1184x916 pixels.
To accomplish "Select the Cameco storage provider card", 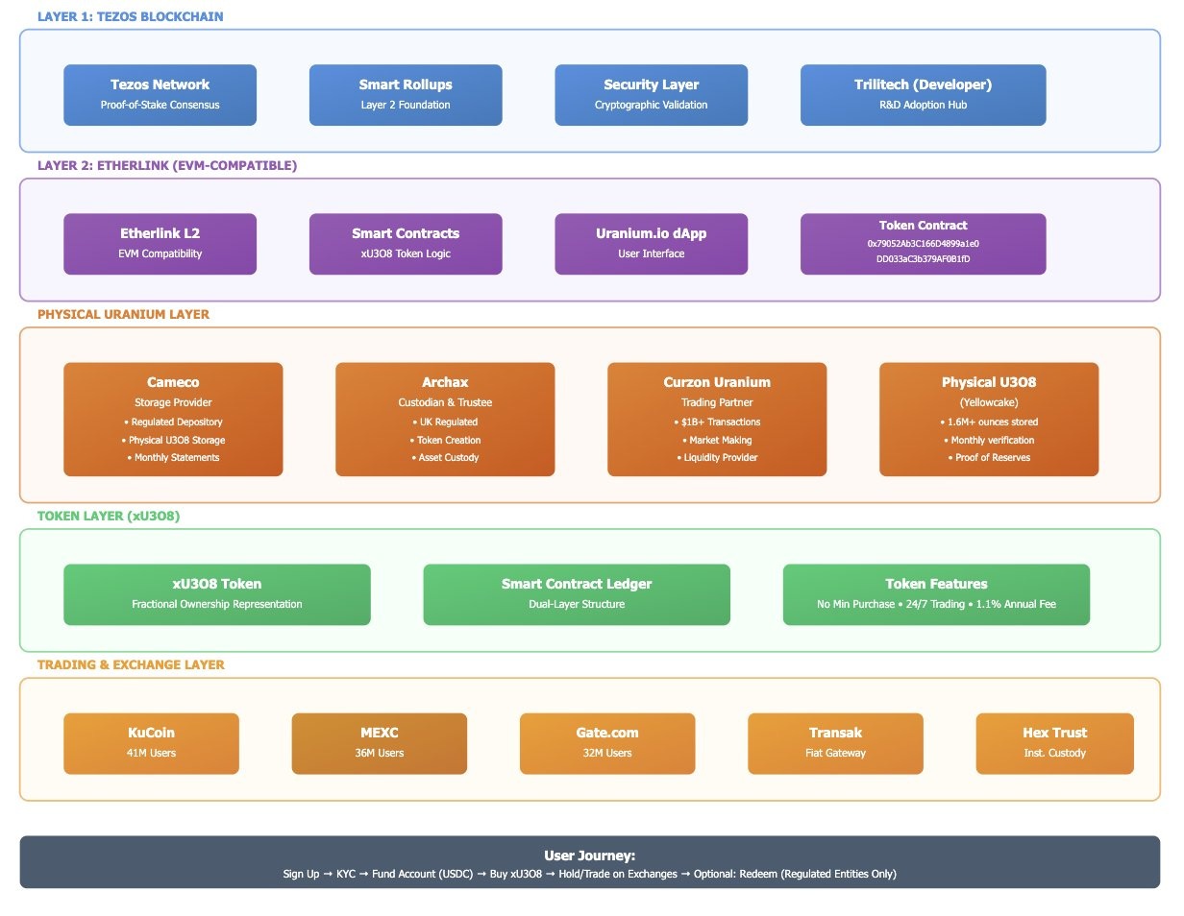I will [173, 419].
